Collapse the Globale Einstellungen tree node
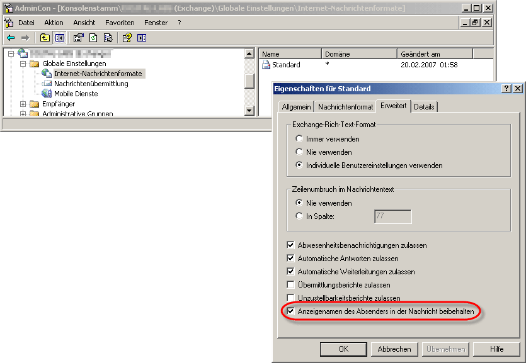Image resolution: width=526 pixels, height=363 pixels. click(23, 64)
